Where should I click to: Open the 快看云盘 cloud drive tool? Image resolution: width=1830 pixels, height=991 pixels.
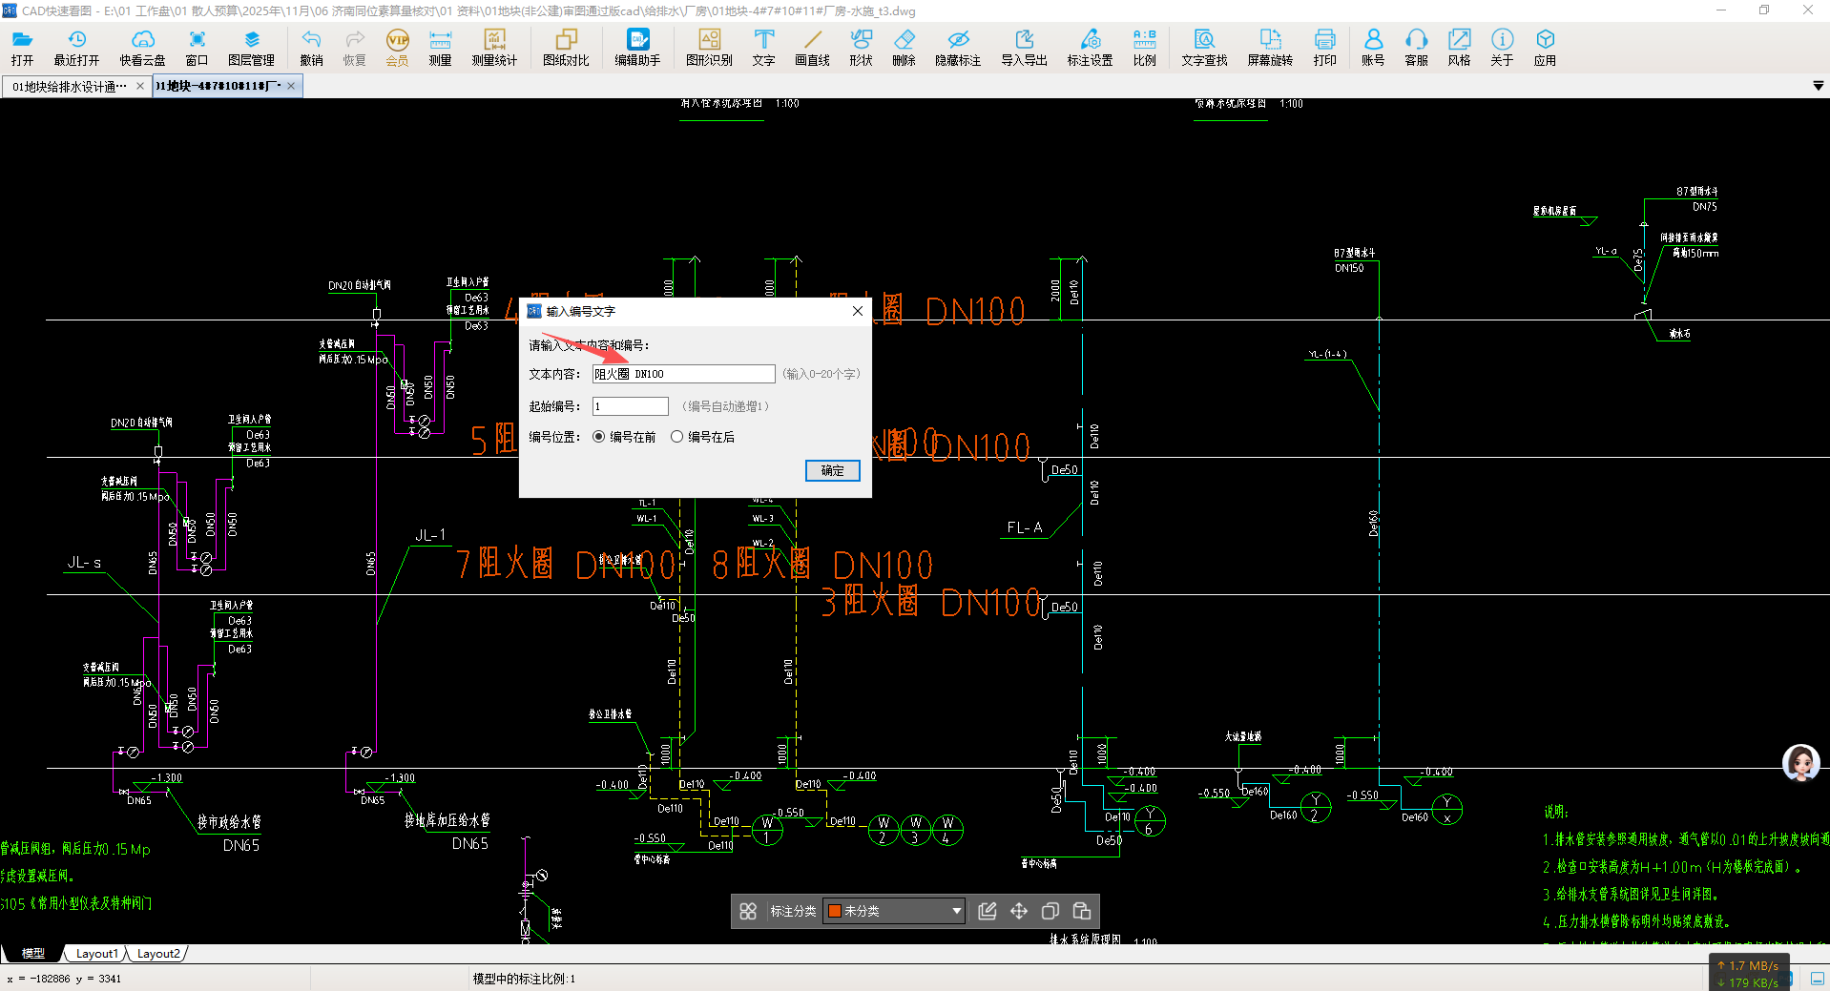[x=142, y=47]
